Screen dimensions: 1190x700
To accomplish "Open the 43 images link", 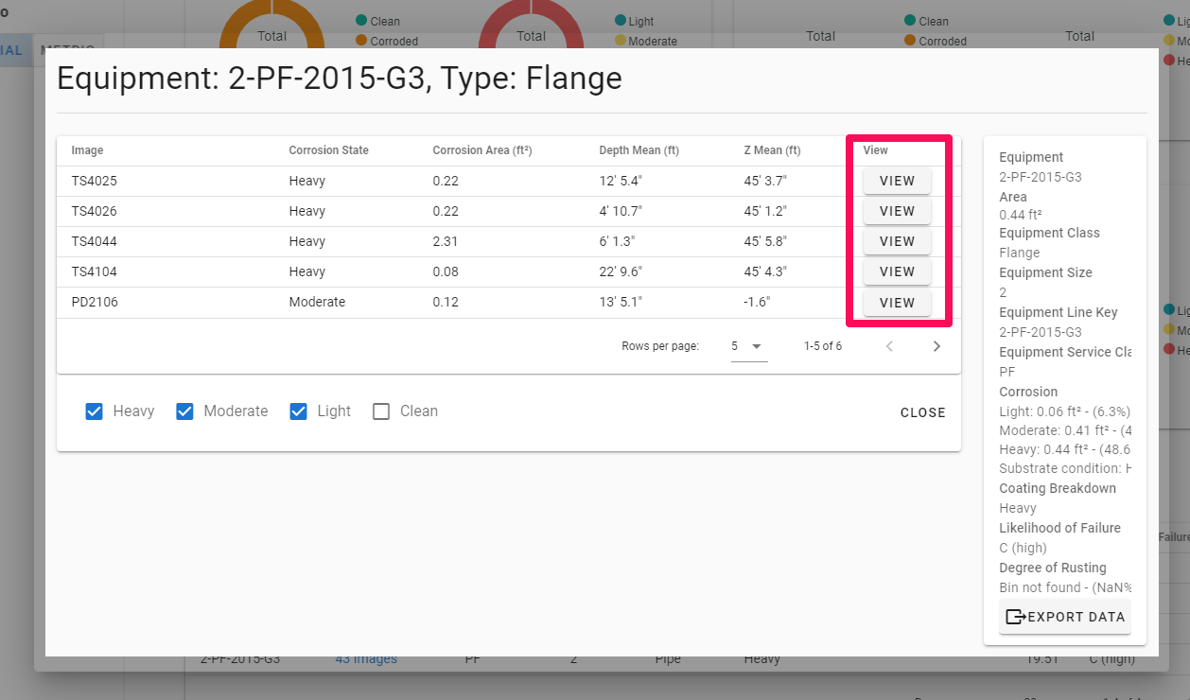I will [366, 659].
